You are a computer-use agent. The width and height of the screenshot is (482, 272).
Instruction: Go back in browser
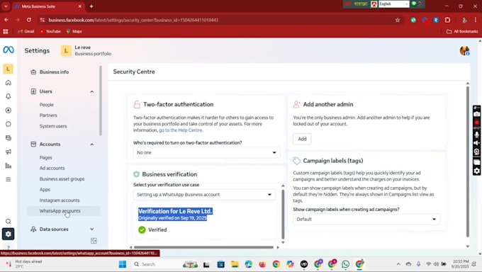[6, 20]
